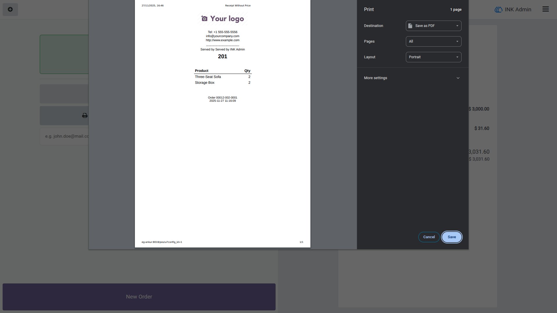Screen dimensions: 557x313
Task: Click the INK Admin user name
Action: pos(518,10)
